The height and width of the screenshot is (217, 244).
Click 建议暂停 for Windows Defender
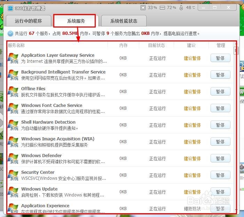click(x=192, y=158)
